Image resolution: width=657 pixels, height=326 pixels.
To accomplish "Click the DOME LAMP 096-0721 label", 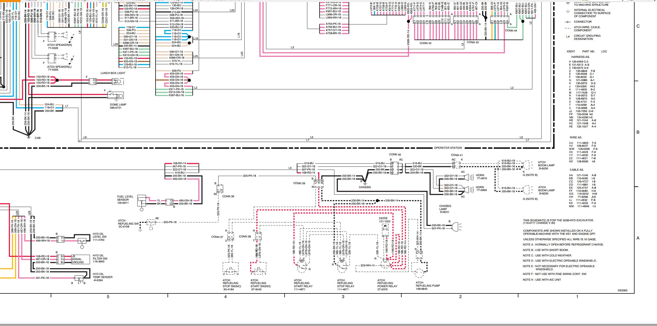I will pyautogui.click(x=118, y=106).
